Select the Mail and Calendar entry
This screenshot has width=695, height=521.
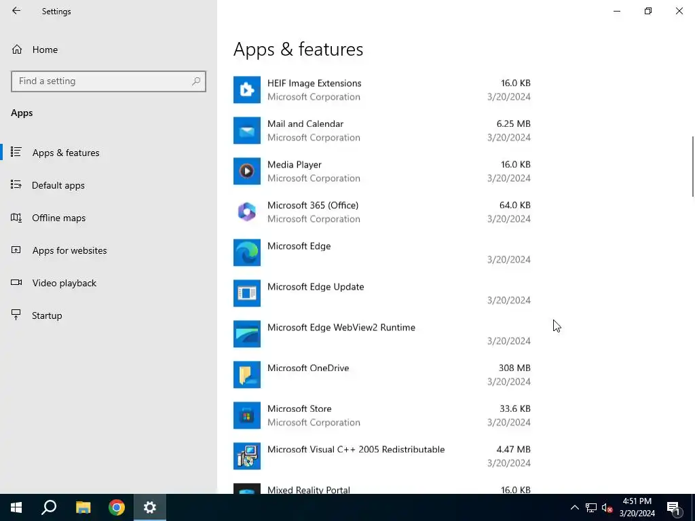tap(382, 130)
